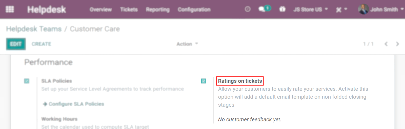
Task: Click the CREATE button
Action: [x=42, y=44]
